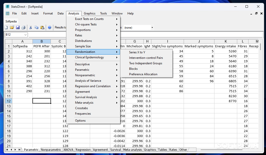This screenshot has width=266, height=155.
Task: Click the formula bar input field
Action: pyautogui.click(x=145, y=35)
